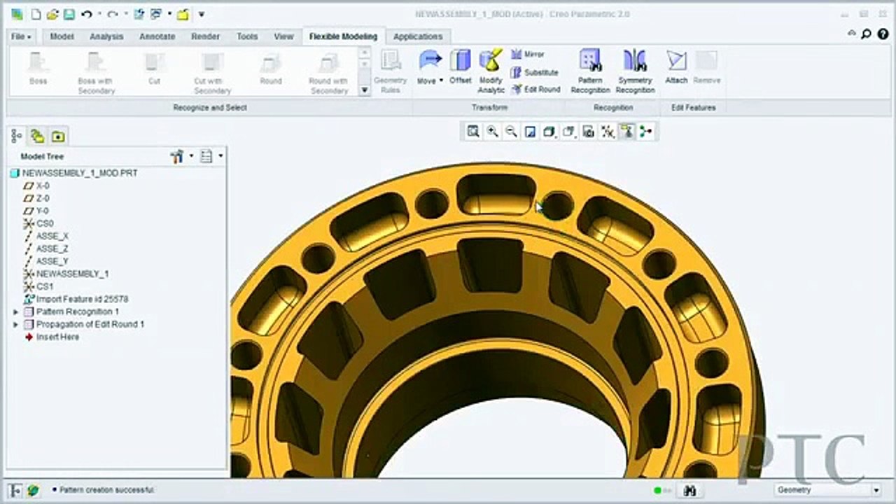Select the X-0 datum plane

pos(37,185)
